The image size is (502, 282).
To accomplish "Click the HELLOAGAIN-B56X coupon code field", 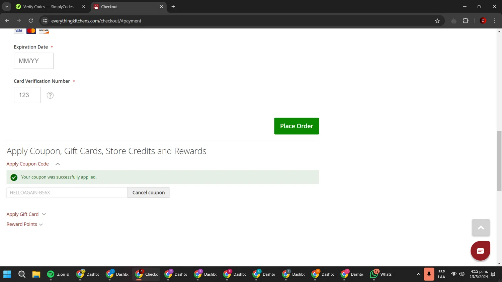I will pyautogui.click(x=67, y=192).
